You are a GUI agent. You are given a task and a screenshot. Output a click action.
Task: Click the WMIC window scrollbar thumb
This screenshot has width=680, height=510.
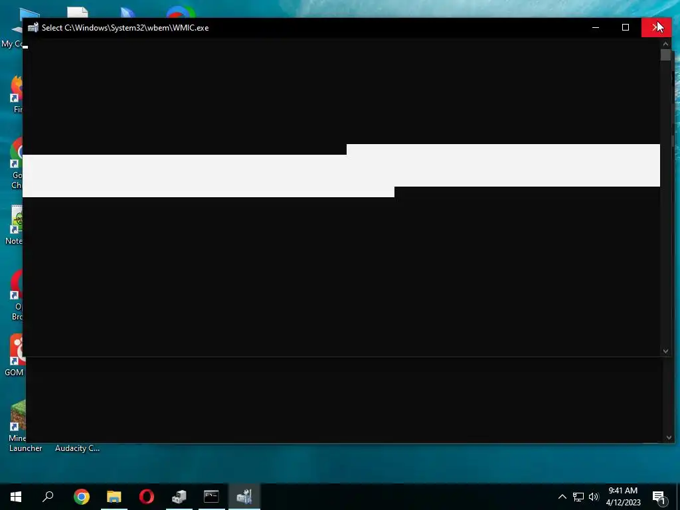pyautogui.click(x=665, y=55)
